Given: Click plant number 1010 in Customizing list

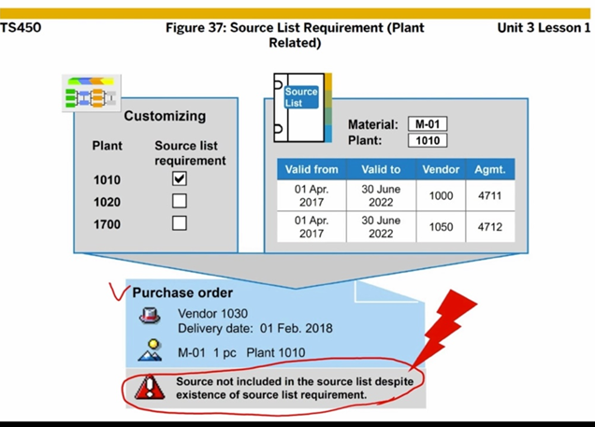Looking at the screenshot, I should tap(107, 179).
